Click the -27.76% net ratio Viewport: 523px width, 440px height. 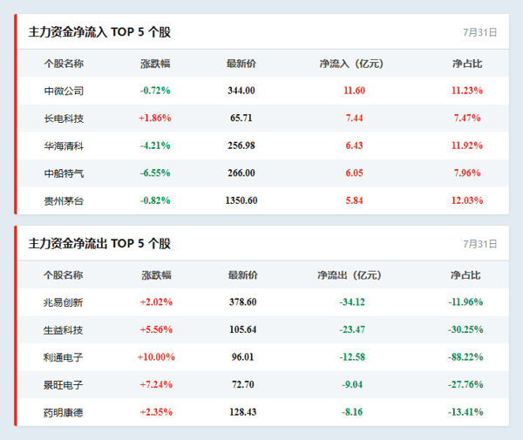pos(465,384)
